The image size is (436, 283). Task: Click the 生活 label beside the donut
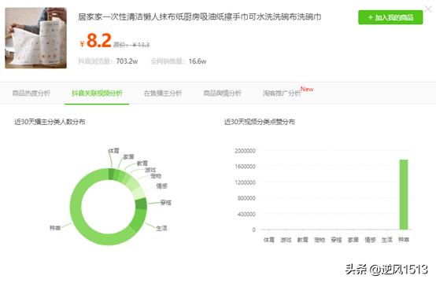point(161,228)
